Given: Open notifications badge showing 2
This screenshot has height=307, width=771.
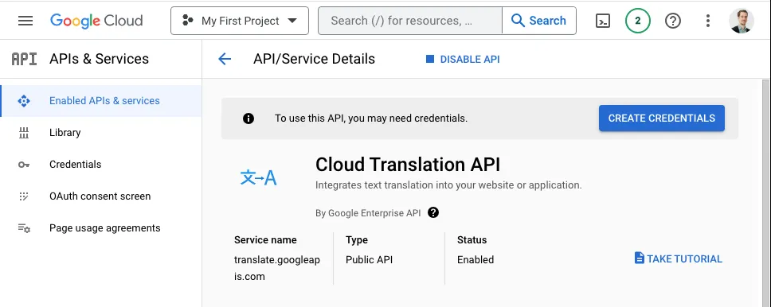Looking at the screenshot, I should click(638, 21).
